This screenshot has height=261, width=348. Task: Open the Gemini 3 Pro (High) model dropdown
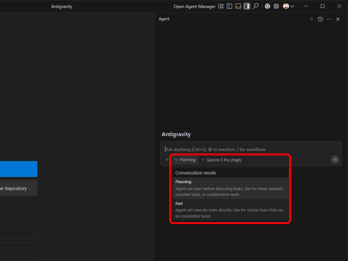[221, 160]
